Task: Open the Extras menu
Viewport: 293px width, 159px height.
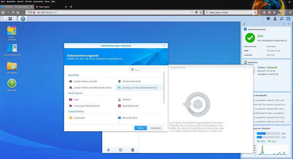Action: pyautogui.click(x=47, y=1)
